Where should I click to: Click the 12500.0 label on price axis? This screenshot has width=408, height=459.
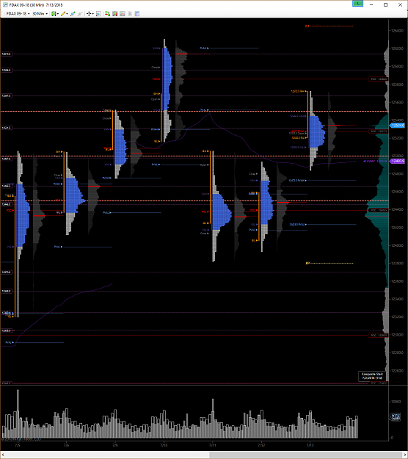[398, 156]
